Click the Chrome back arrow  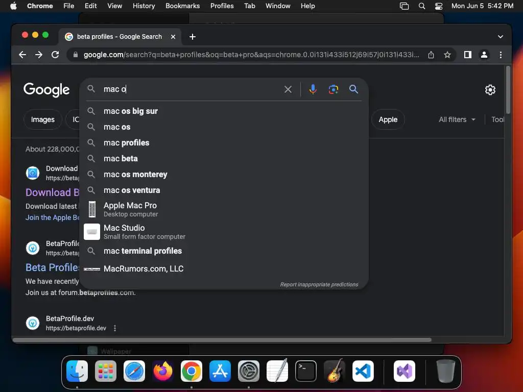[x=22, y=55]
